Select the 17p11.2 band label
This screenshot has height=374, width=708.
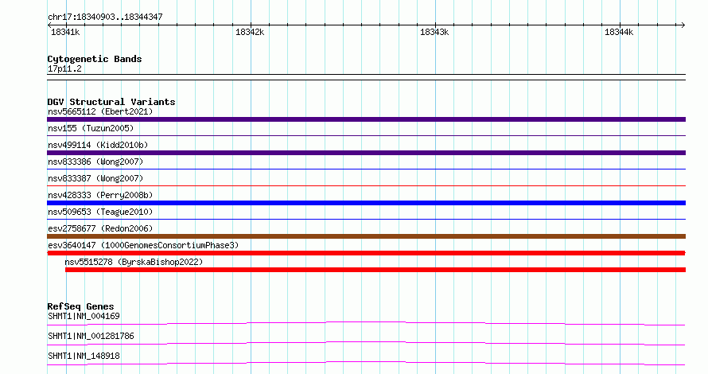64,68
